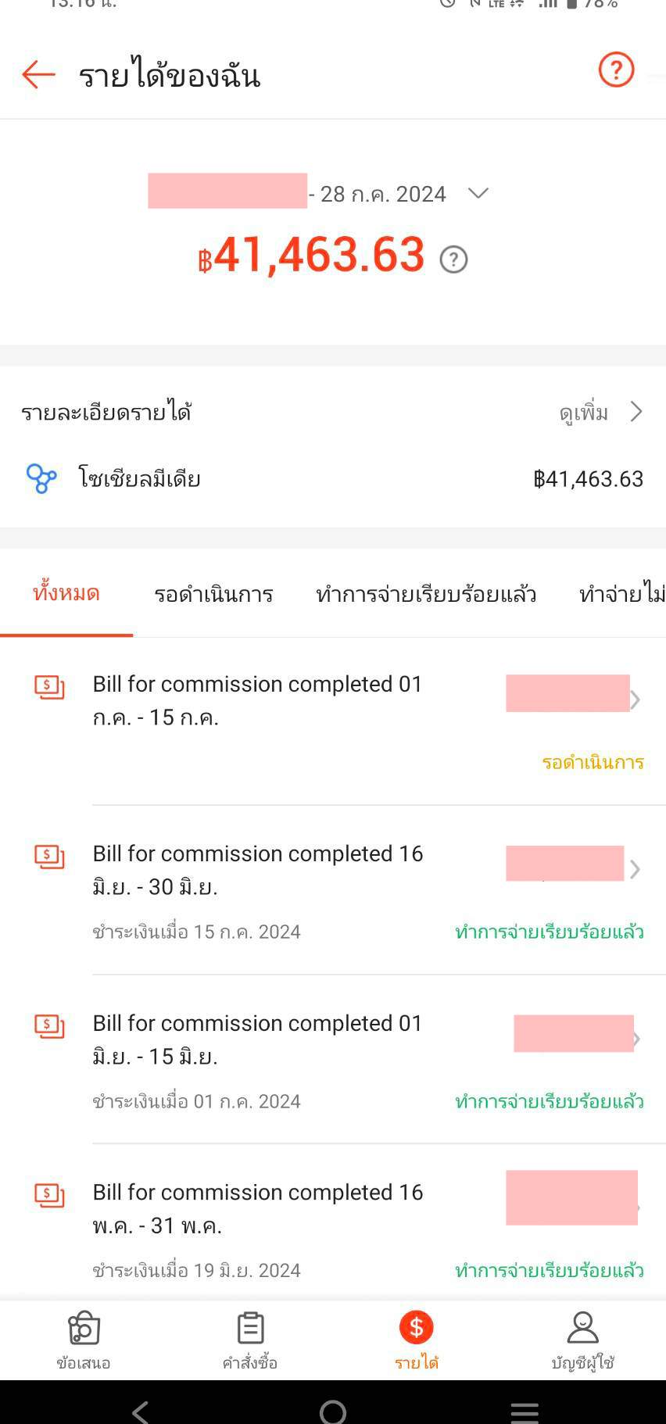Expand the date range dropdown arrow
The width and height of the screenshot is (666, 1424).
tap(478, 193)
